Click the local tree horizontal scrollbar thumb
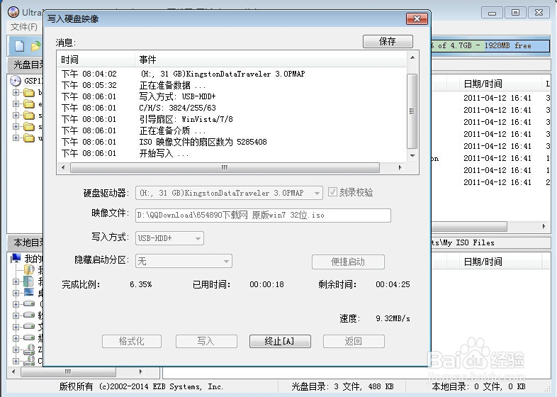The image size is (557, 397). click(x=68, y=371)
